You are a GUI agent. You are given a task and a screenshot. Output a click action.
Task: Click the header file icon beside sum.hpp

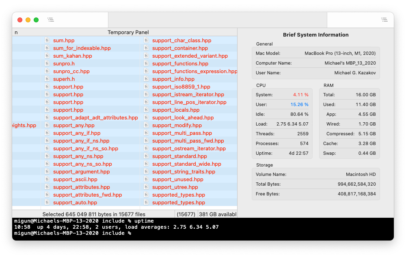click(x=47, y=41)
